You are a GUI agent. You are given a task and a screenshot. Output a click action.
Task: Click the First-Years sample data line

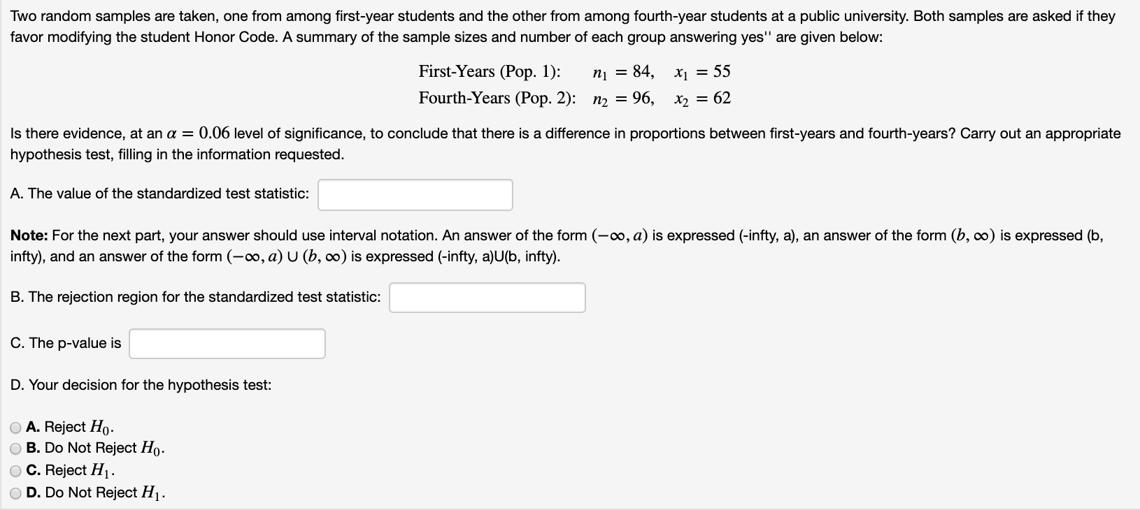pyautogui.click(x=573, y=71)
